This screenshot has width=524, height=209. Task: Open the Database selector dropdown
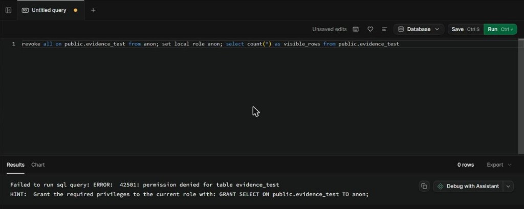419,29
